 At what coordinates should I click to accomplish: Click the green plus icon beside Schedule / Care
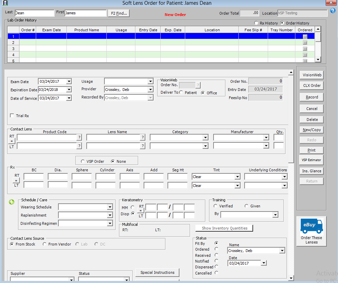click(12, 202)
